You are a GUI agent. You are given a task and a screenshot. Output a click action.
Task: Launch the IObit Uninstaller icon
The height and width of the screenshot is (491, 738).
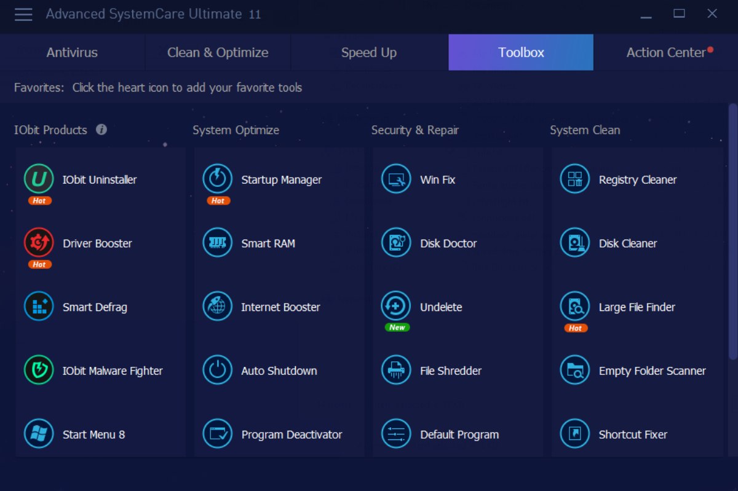point(39,179)
